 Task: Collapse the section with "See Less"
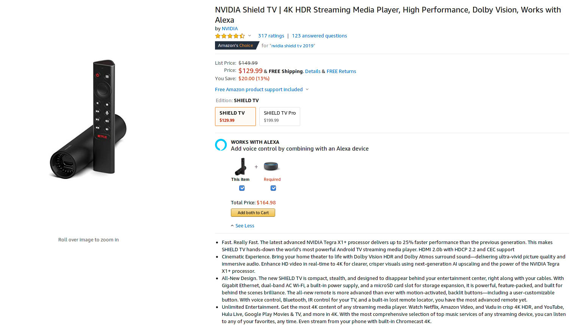[x=245, y=226]
